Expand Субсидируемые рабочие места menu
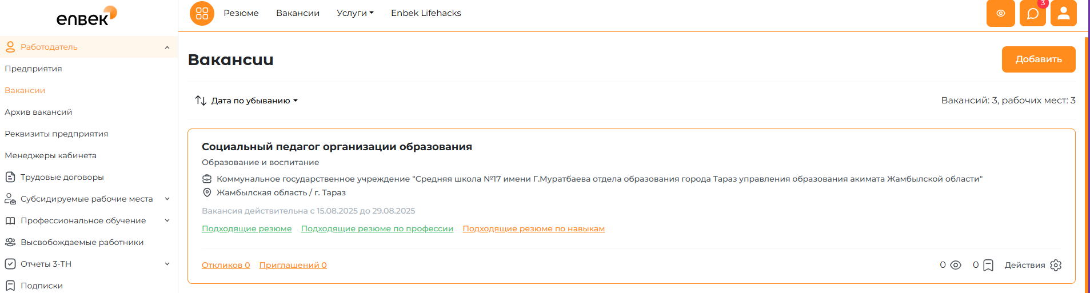The image size is (1090, 293). coord(167,199)
